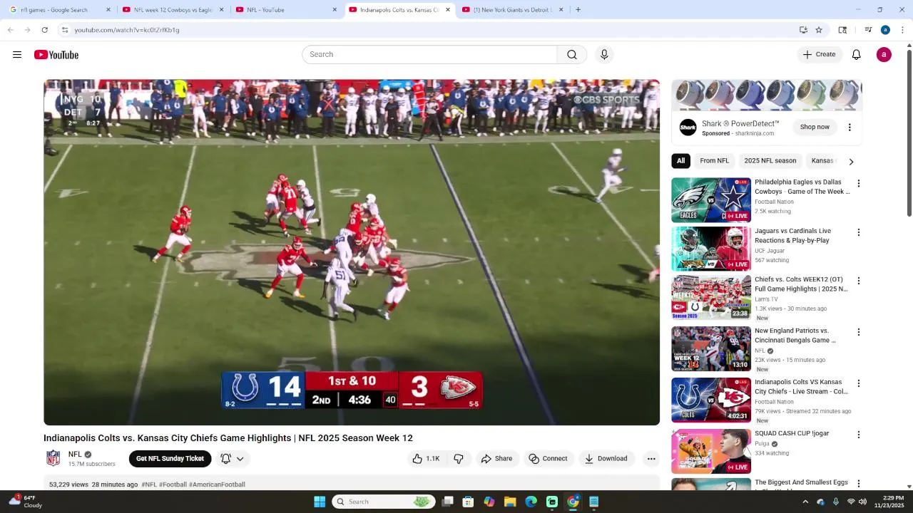
Task: Click the NFL channel avatar
Action: coord(53,458)
